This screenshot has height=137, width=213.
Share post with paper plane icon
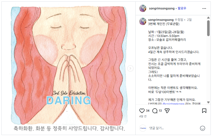pos(167,111)
